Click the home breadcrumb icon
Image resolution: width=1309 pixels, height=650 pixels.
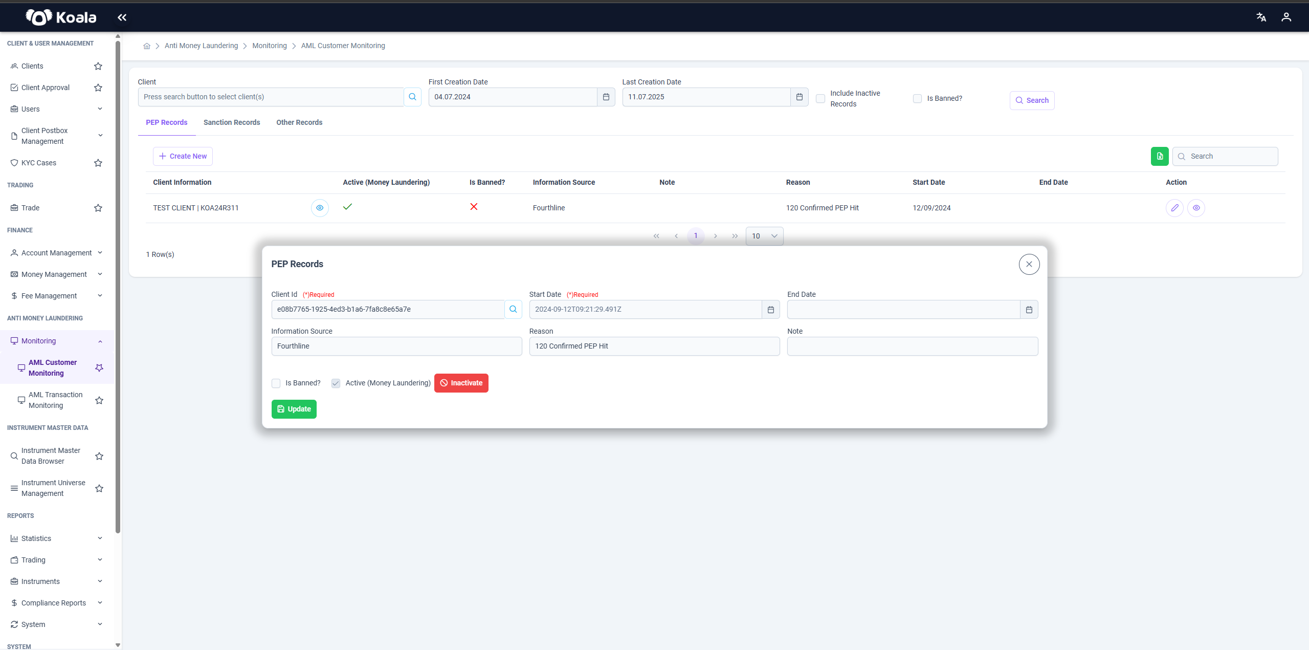point(147,46)
